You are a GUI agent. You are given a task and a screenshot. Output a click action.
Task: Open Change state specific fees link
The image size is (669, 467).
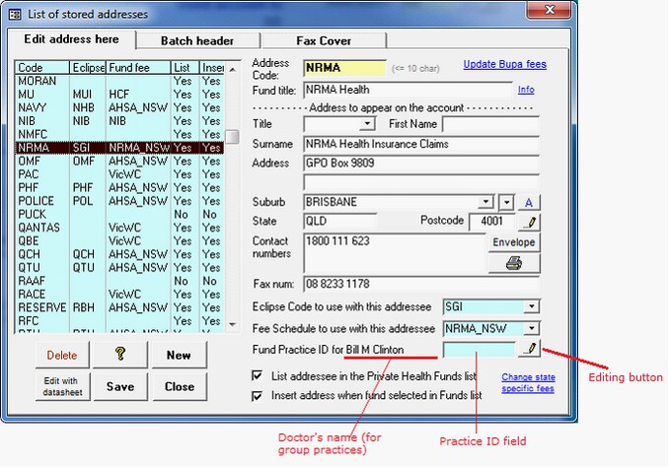coord(528,382)
